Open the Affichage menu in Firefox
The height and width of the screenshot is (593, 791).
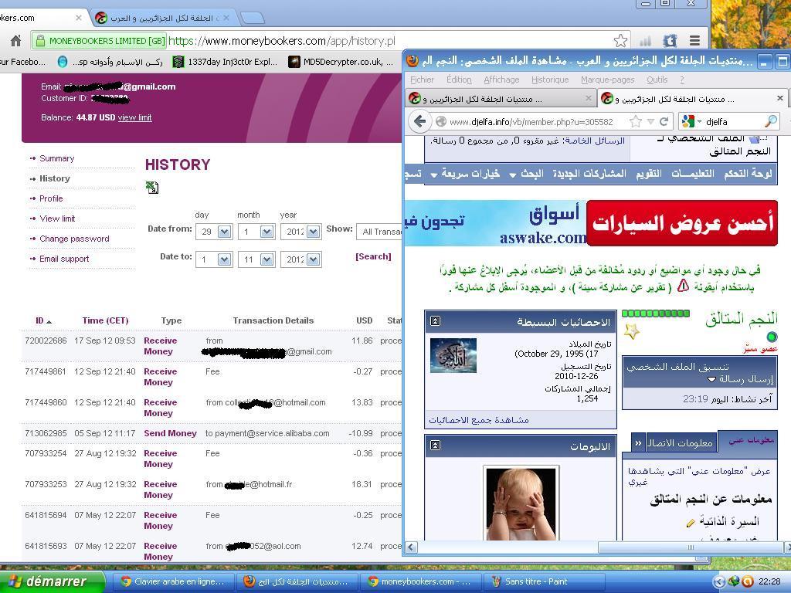pos(501,80)
